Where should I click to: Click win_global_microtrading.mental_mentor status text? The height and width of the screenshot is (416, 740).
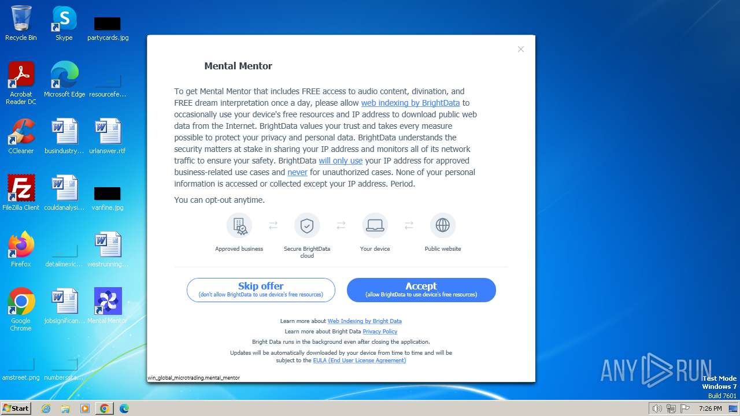pyautogui.click(x=194, y=378)
